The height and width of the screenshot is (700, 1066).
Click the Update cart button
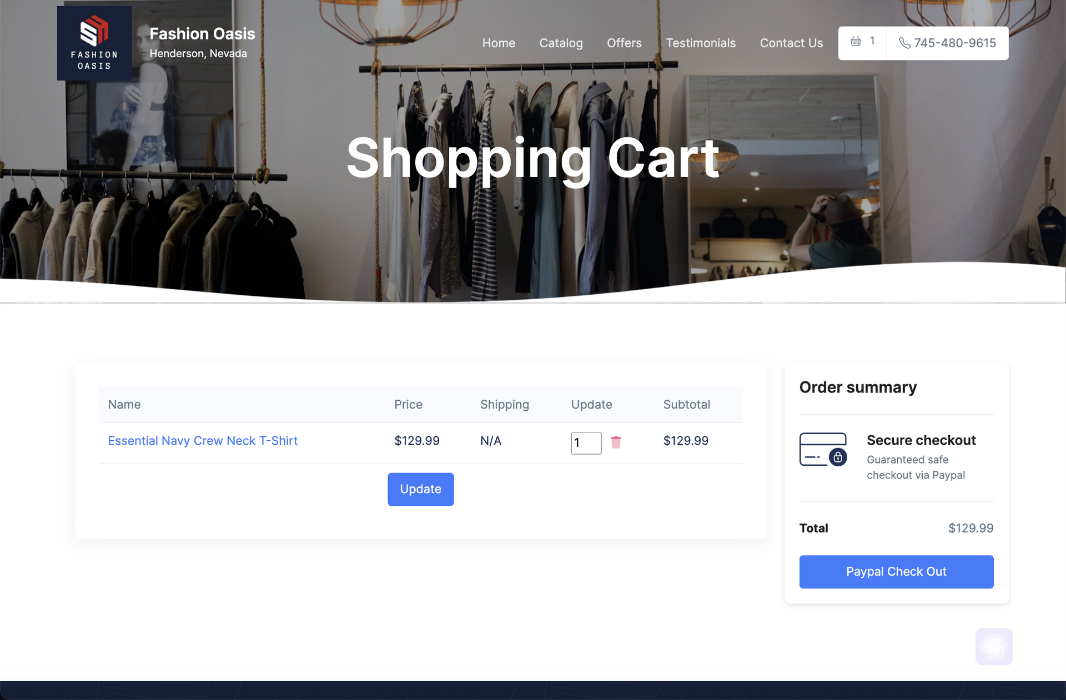(x=420, y=489)
